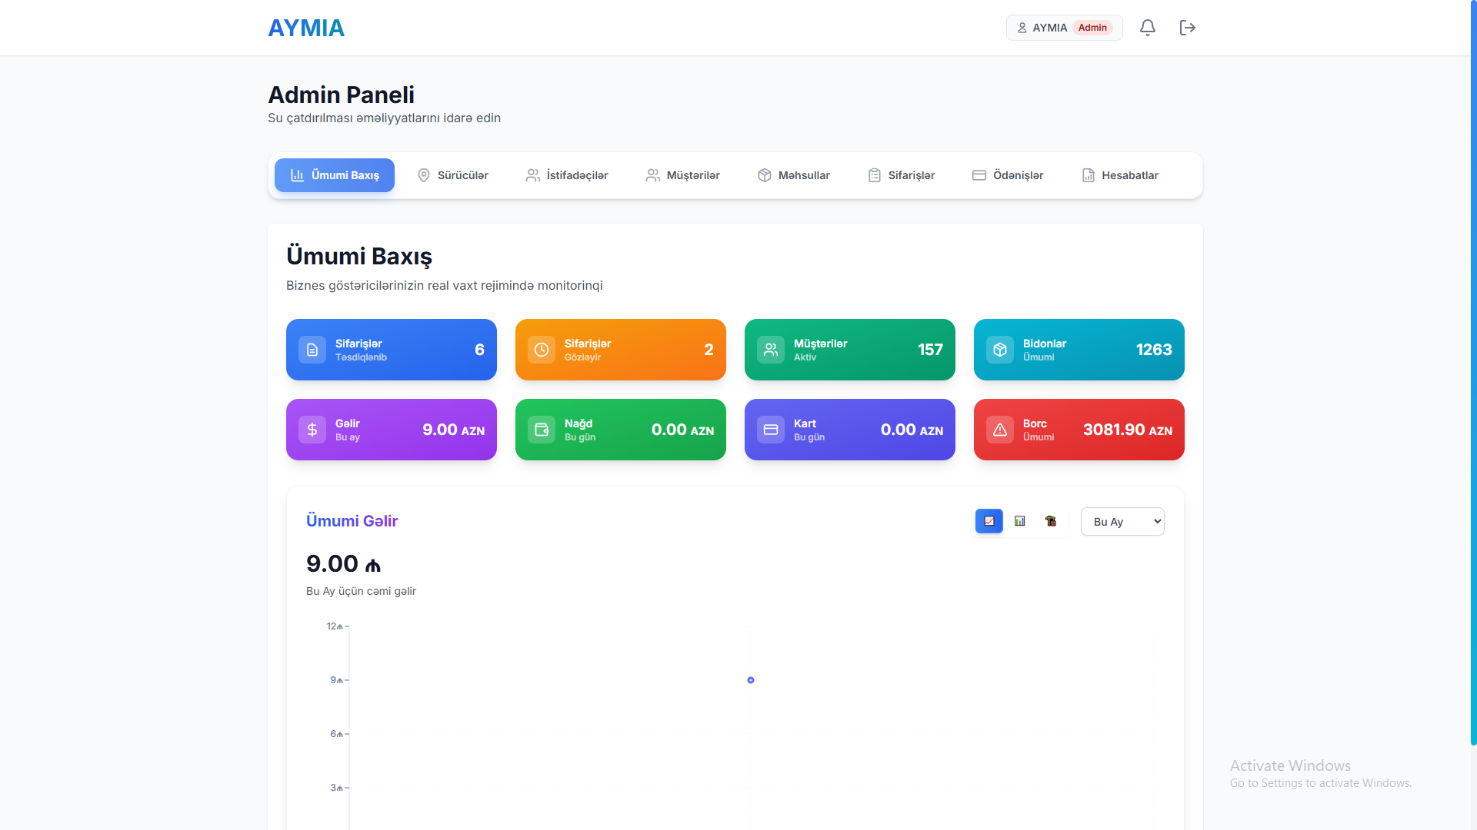Click the logout arrow icon
This screenshot has height=830, width=1477.
click(x=1187, y=28)
